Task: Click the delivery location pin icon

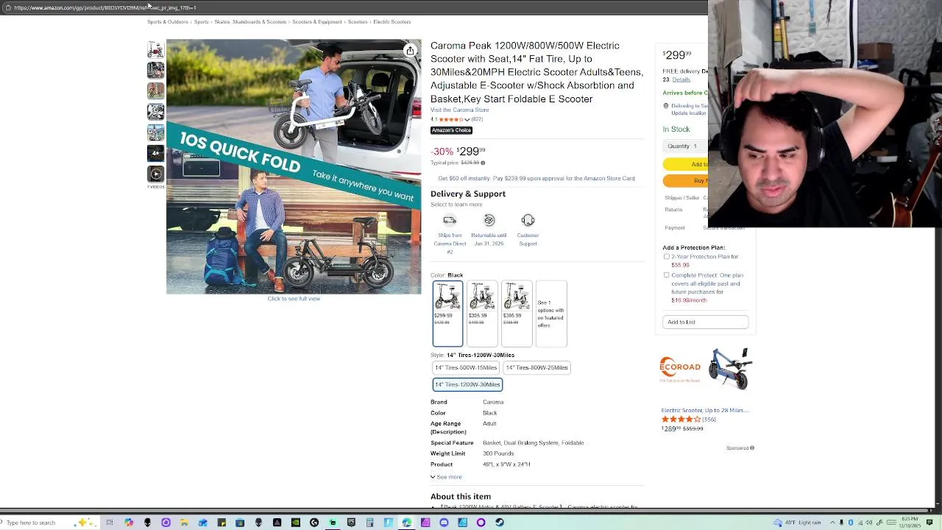Action: click(666, 106)
